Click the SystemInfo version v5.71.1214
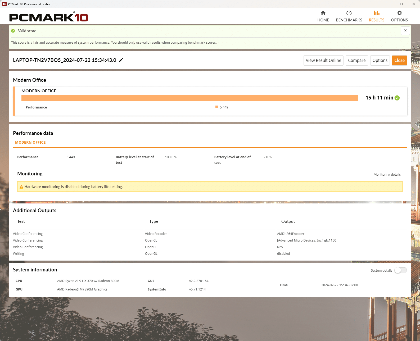Screen dimensions: 420x341 pos(197,289)
